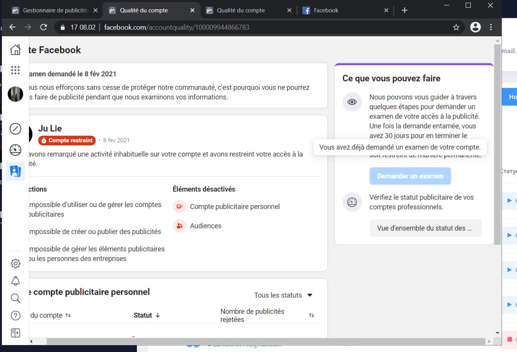The image size is (517, 352).
Task: Sort by du compte column arrows
Action: [x=68, y=315]
